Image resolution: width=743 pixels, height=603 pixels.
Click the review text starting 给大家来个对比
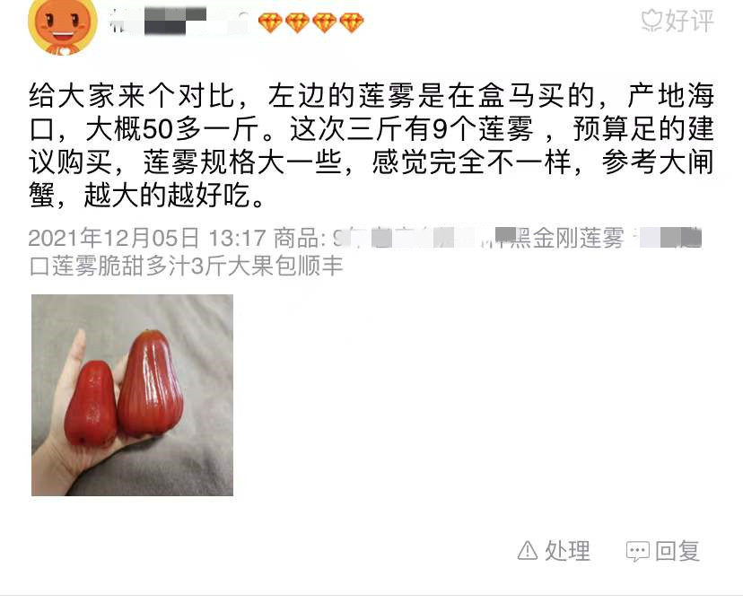tap(371, 145)
